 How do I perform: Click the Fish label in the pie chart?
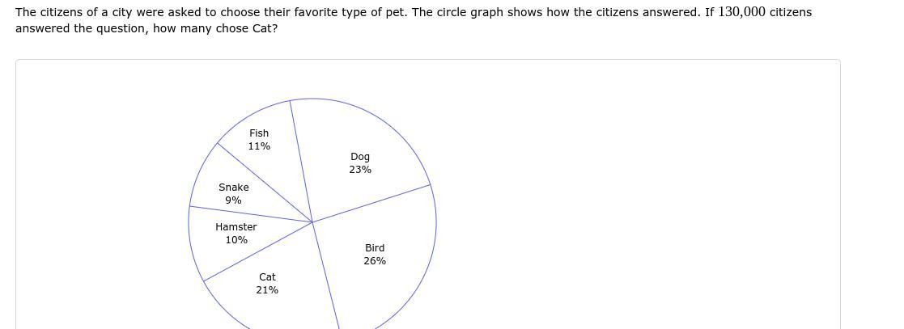(259, 133)
